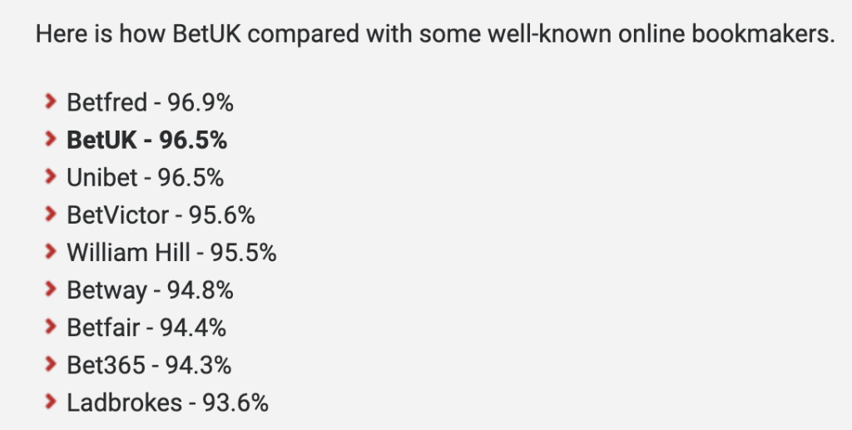This screenshot has height=430, width=852.
Task: Click the Betfair - 94.4% entry
Action: tap(146, 328)
